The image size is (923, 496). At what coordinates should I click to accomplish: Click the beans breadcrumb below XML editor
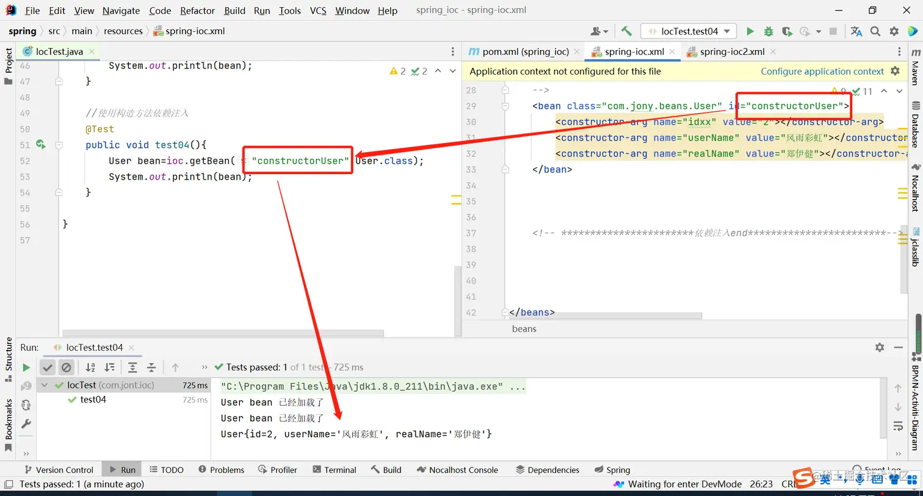(x=524, y=329)
